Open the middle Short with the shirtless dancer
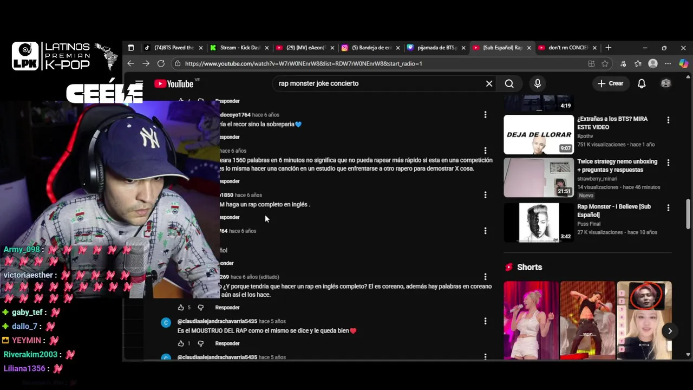693x390 pixels. tap(587, 320)
